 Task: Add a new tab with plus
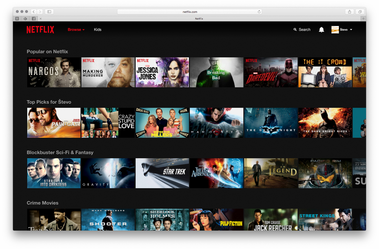click(363, 19)
